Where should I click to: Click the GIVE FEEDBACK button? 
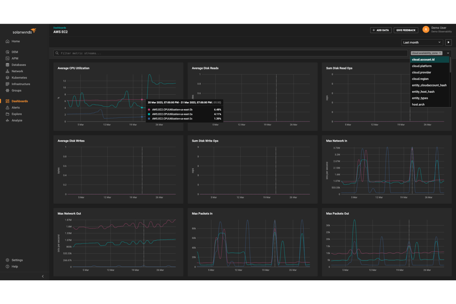406,30
